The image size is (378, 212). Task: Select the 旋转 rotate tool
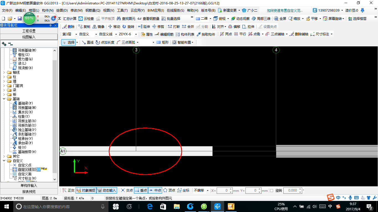tap(128, 27)
